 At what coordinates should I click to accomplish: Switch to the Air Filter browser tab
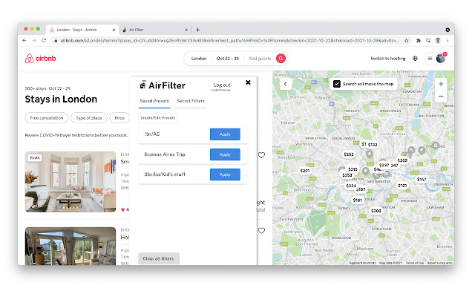(154, 30)
